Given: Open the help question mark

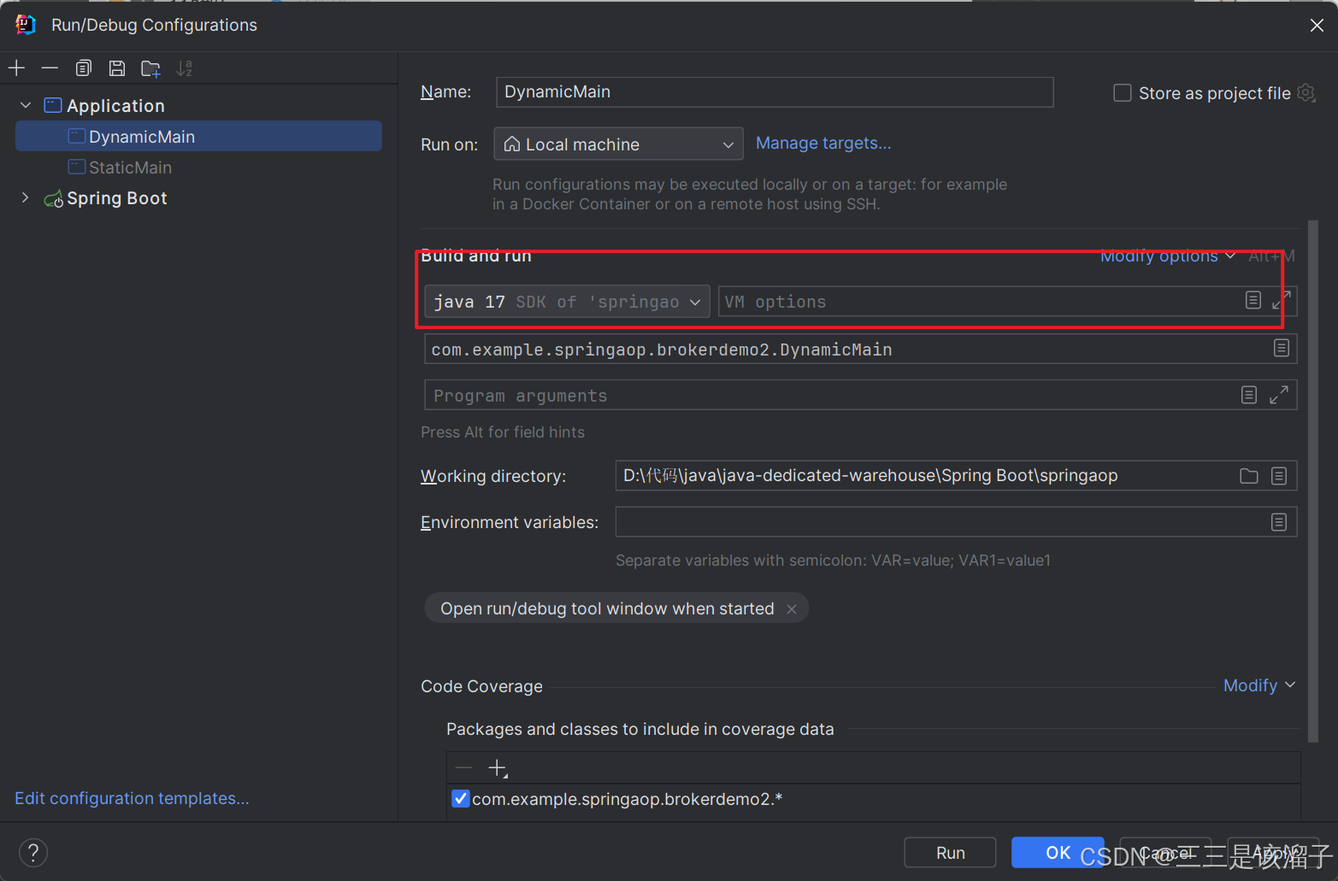Looking at the screenshot, I should click(32, 852).
